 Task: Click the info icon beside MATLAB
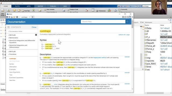click(36, 35)
